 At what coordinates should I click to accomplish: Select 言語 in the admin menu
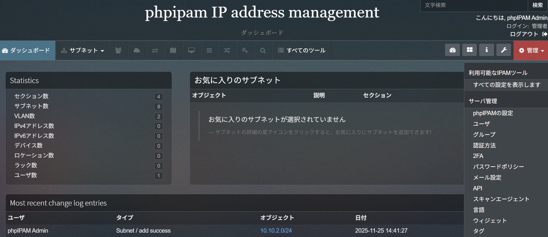479,210
